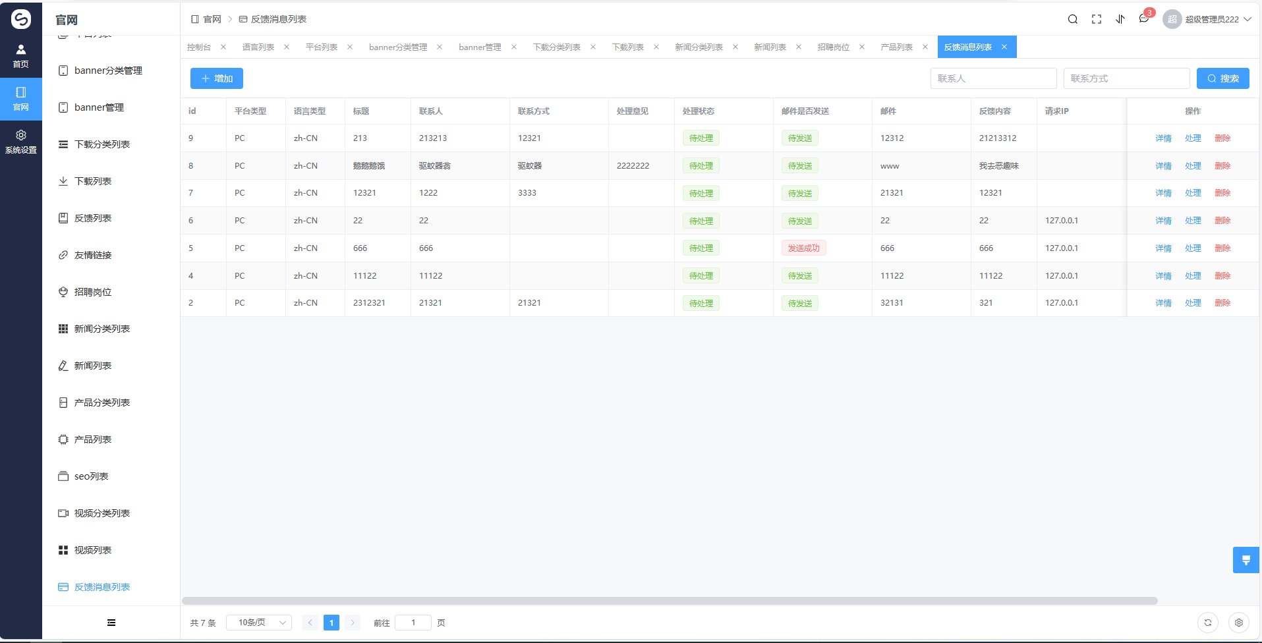Open the 10条/页 page size dropdown
The image size is (1262, 643).
[x=259, y=623]
